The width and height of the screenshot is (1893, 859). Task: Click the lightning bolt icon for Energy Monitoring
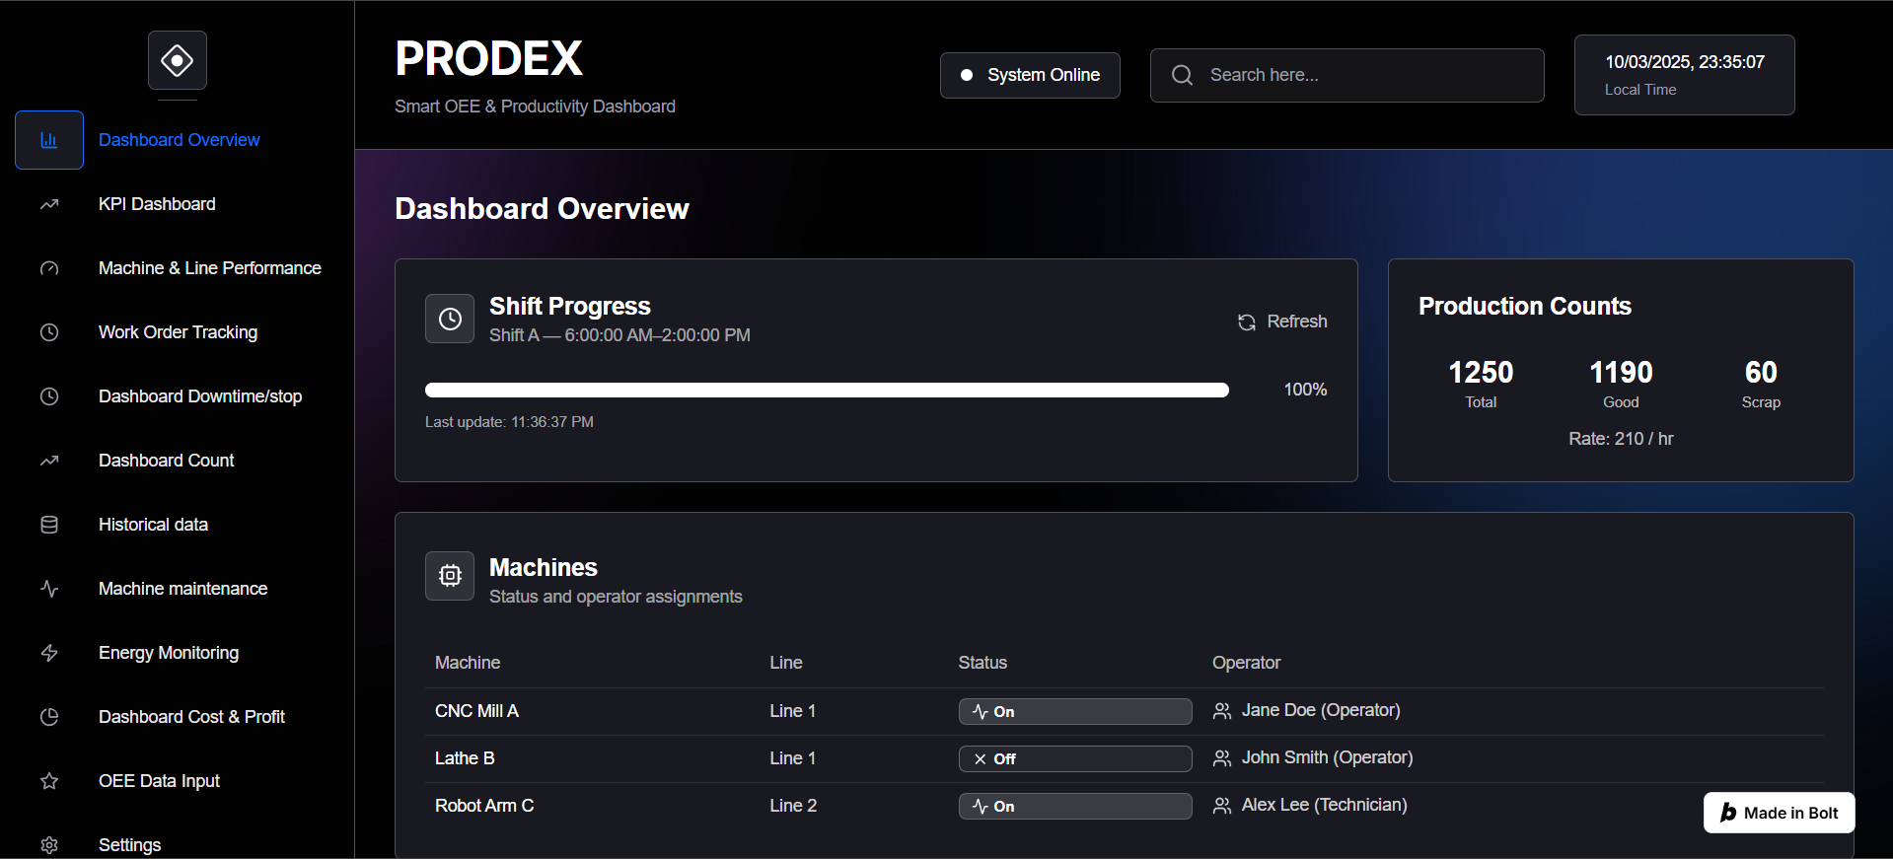click(x=49, y=653)
